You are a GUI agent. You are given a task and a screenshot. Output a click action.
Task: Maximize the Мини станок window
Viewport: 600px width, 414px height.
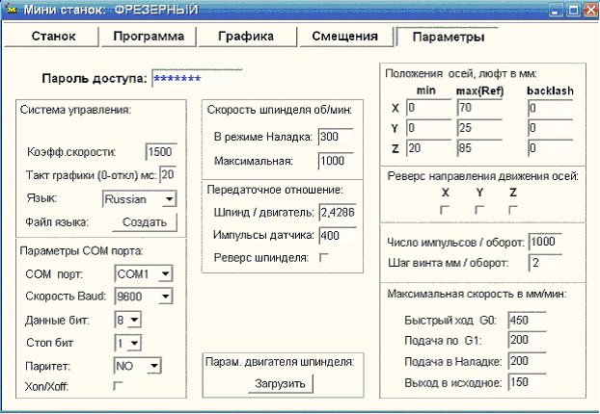click(573, 10)
